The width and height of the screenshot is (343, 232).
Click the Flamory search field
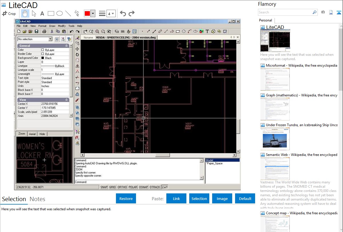[x=285, y=12]
